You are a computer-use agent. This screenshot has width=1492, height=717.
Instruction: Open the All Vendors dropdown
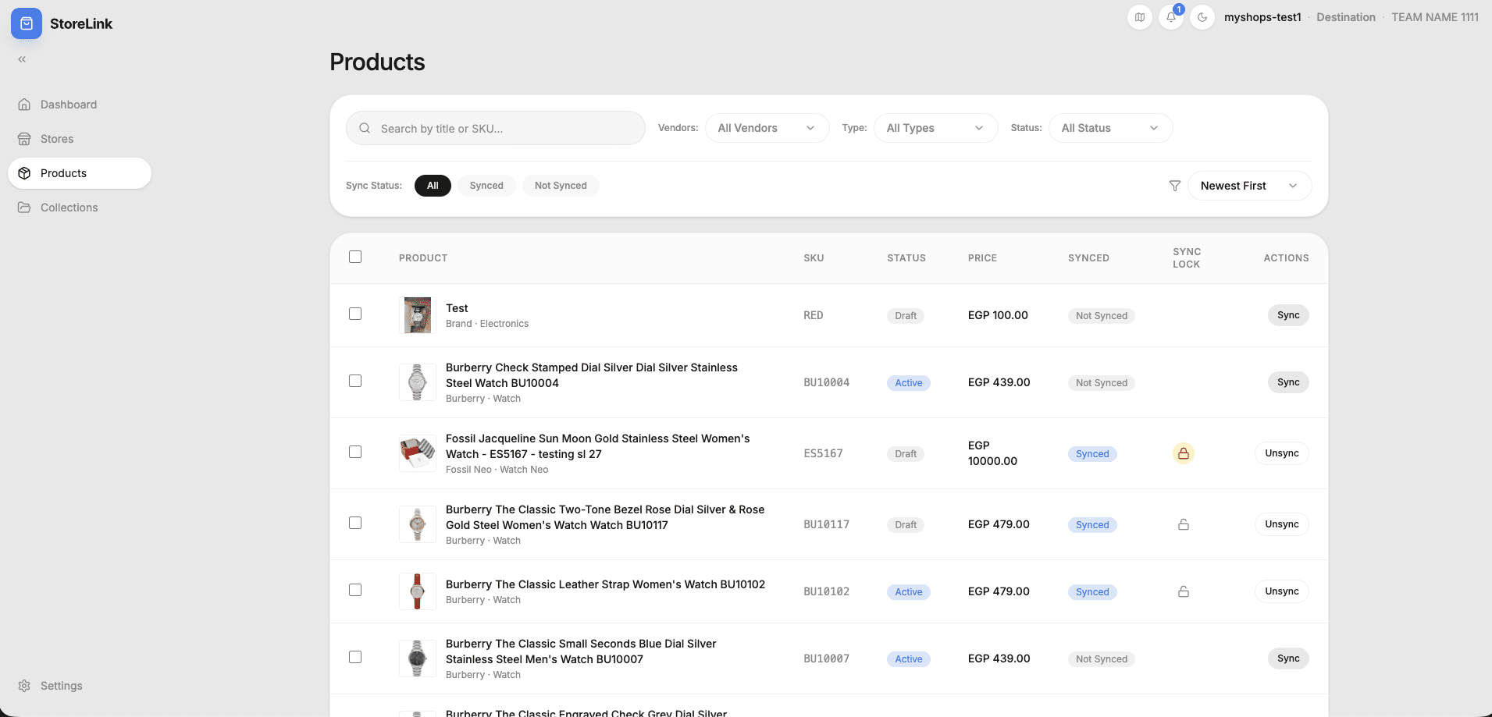coord(767,128)
